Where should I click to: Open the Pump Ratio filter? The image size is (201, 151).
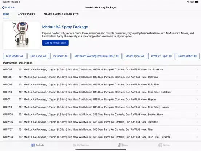pos(188,56)
